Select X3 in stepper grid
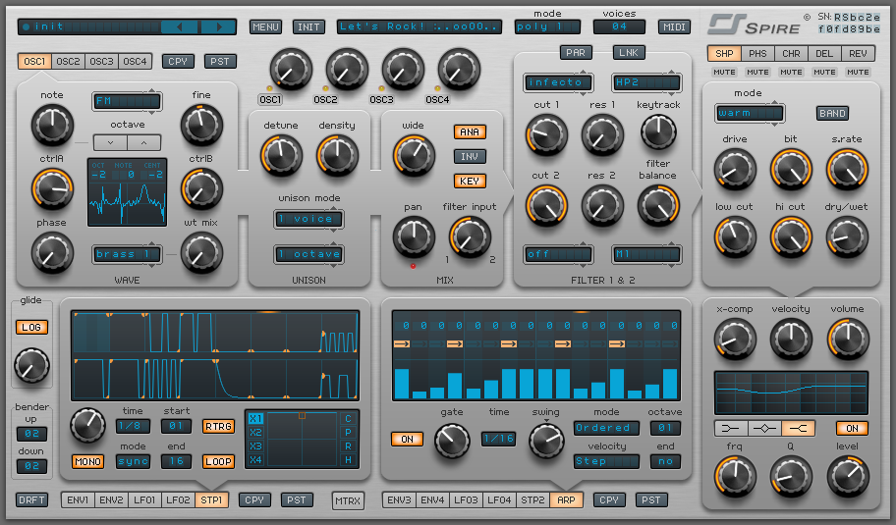 tap(255, 446)
